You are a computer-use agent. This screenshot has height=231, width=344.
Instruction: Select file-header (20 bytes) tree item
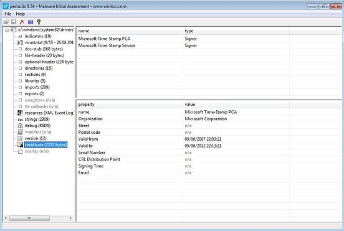(x=44, y=55)
